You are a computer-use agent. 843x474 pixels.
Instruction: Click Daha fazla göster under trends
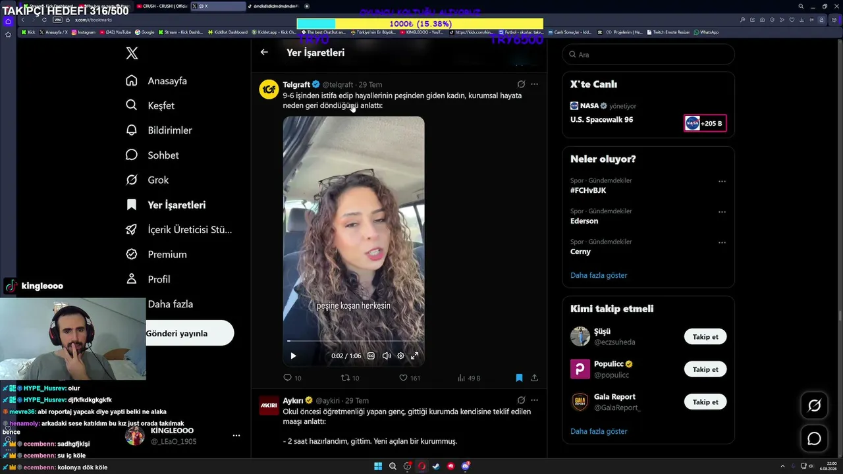599,275
